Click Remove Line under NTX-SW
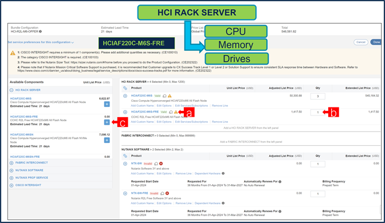Screen dimensions: 385x223 [183, 173]
